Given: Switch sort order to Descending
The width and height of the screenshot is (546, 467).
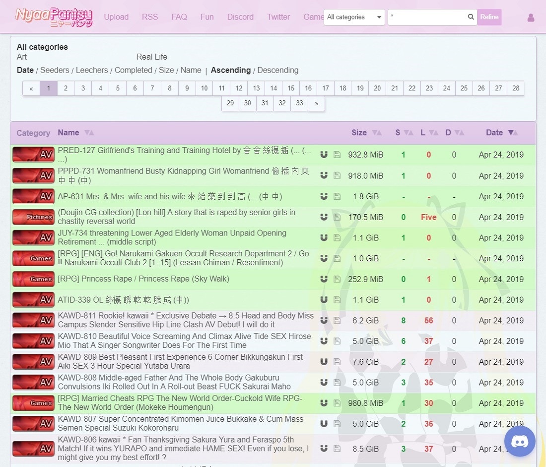Looking at the screenshot, I should pyautogui.click(x=277, y=70).
